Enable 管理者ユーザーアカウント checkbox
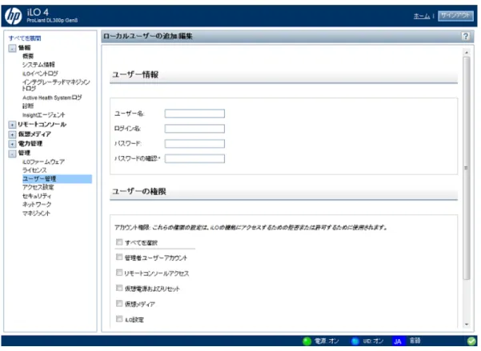The height and width of the screenshot is (351, 481). click(119, 257)
